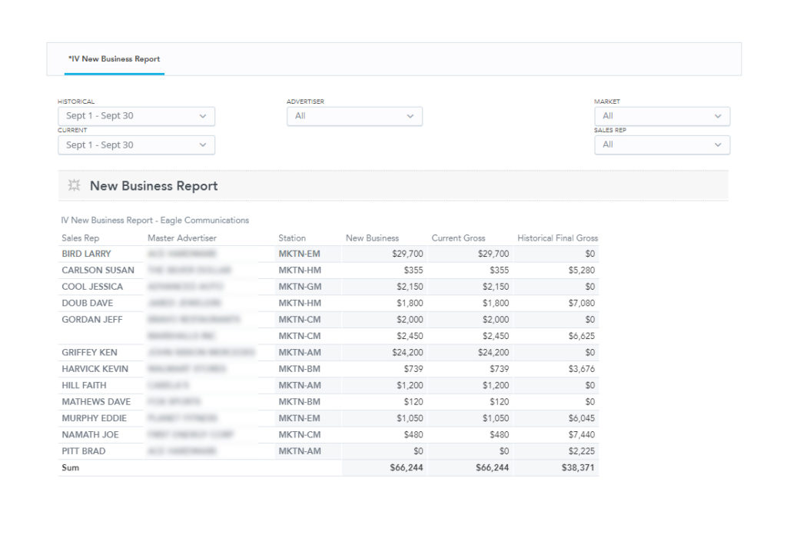This screenshot has height=535, width=787.
Task: Click the $355 New Business value for CARLSON SUSAN
Action: click(x=413, y=270)
